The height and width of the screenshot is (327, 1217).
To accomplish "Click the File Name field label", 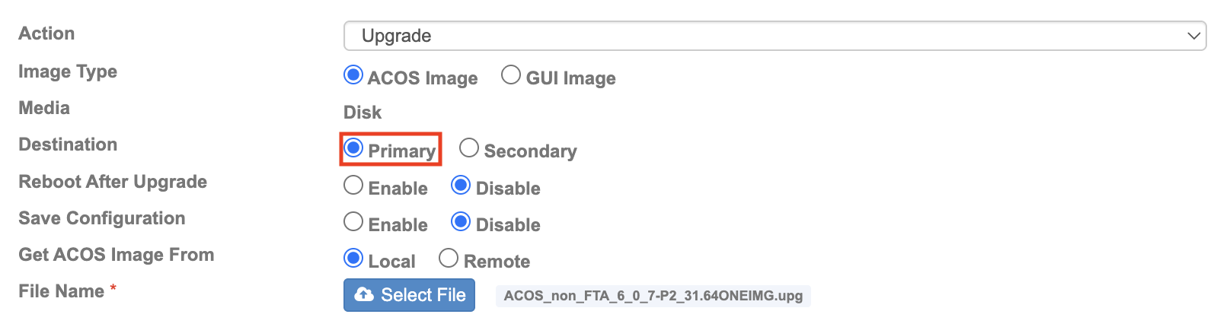I will (x=62, y=291).
